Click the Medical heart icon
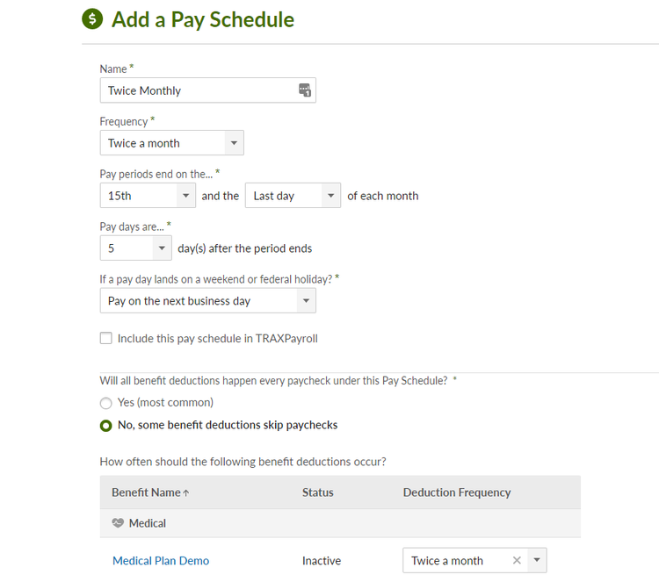This screenshot has height=582, width=659. pyautogui.click(x=118, y=523)
